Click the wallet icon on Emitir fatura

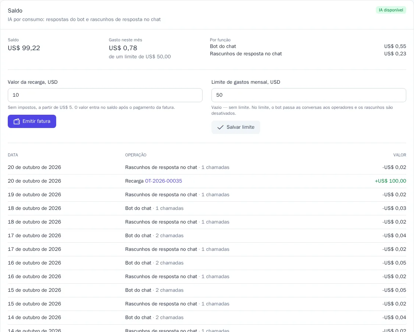(x=17, y=121)
